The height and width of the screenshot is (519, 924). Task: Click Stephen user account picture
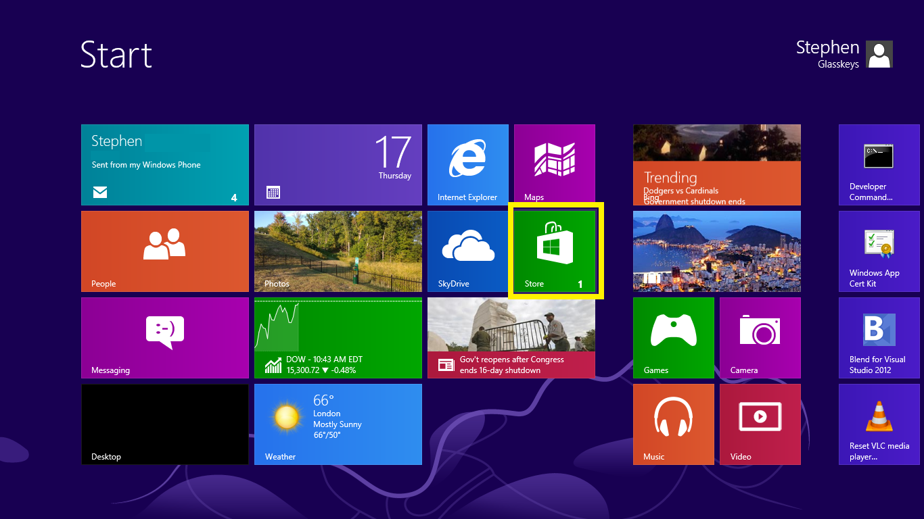coord(879,54)
